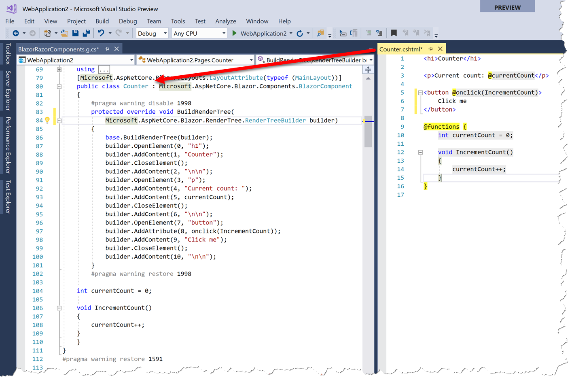The image size is (572, 380).
Task: Open the Project menu
Action: (x=76, y=21)
